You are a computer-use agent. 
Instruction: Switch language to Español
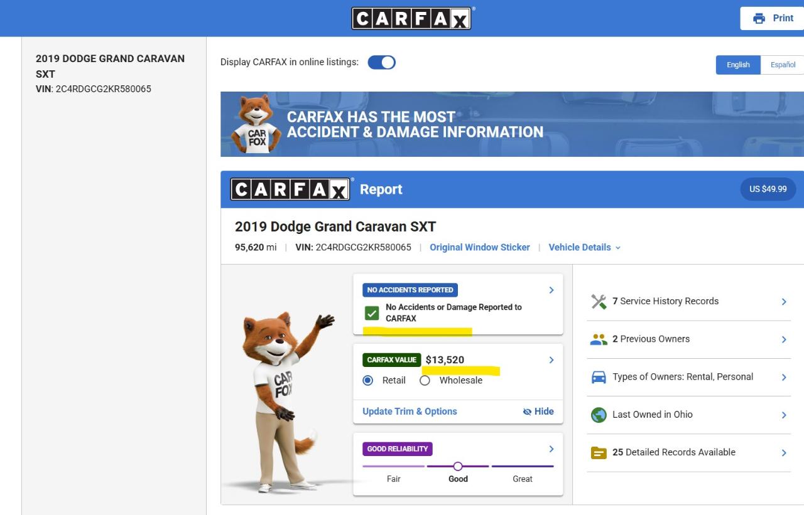pyautogui.click(x=783, y=65)
